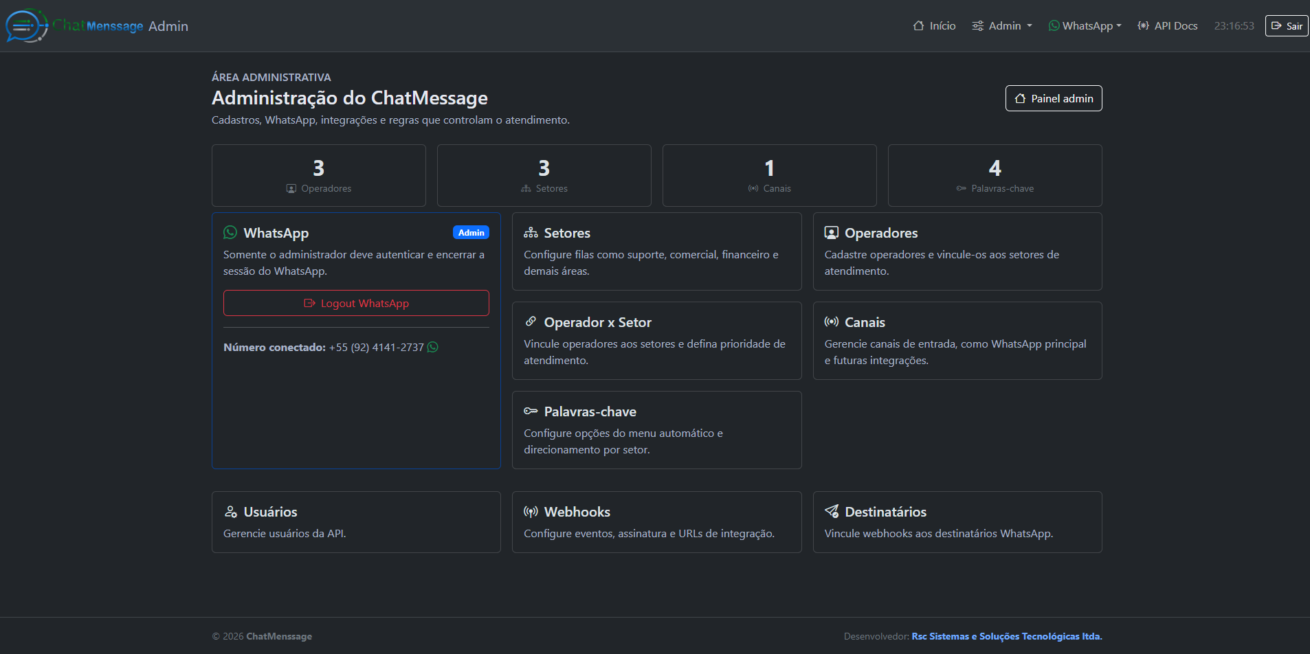Click the Logout WhatsApp button
The image size is (1310, 654).
[x=356, y=303]
